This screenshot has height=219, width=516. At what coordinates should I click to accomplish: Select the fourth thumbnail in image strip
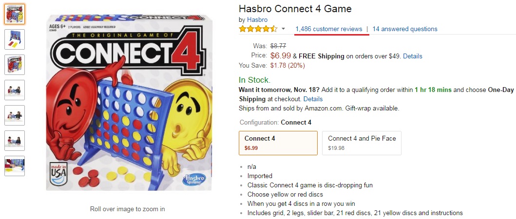15,90
